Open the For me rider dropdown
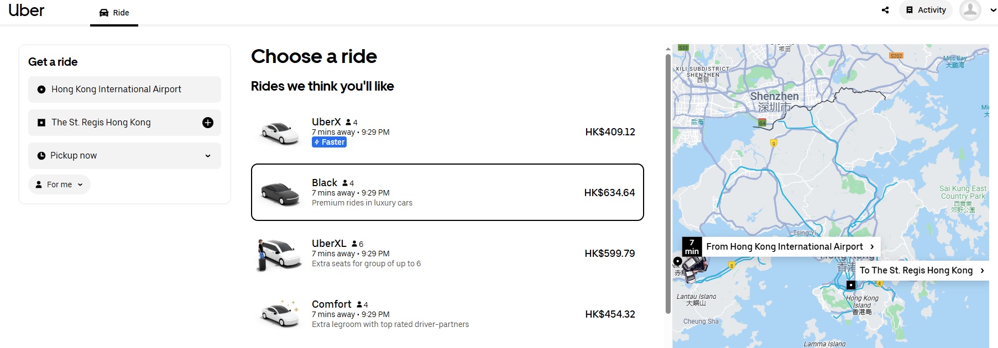The height and width of the screenshot is (348, 998). point(59,184)
